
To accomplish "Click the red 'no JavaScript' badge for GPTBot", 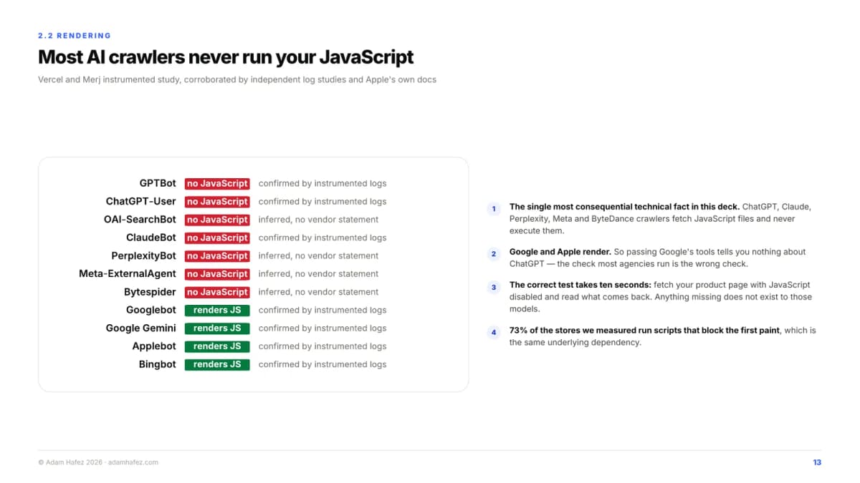I will pyautogui.click(x=217, y=184).
